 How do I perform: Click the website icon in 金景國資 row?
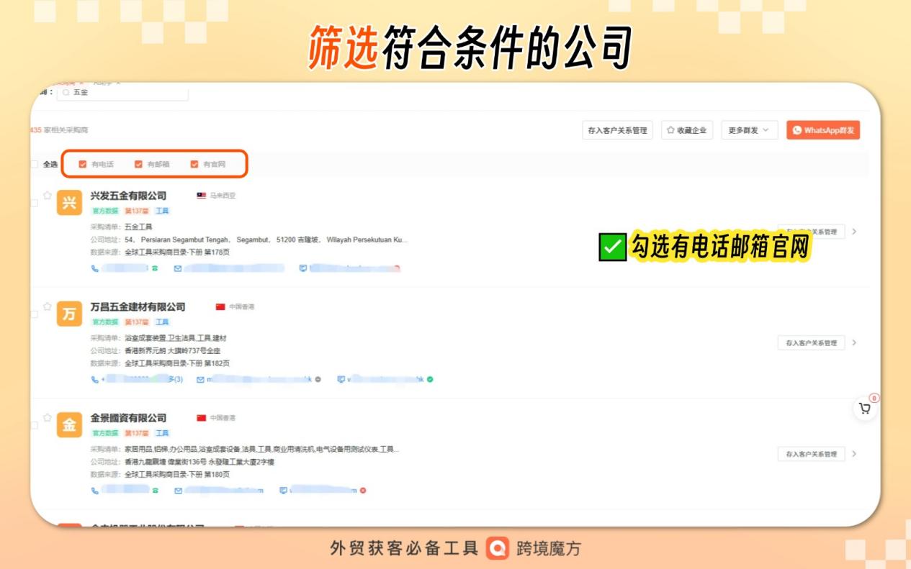283,491
